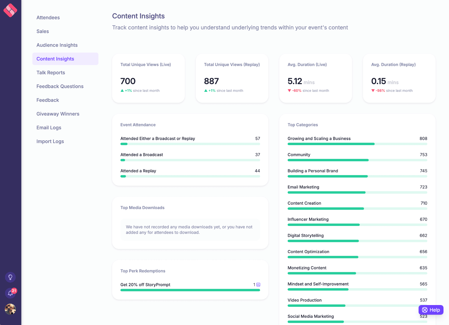View the Email Logs page
The width and height of the screenshot is (449, 325).
point(49,128)
